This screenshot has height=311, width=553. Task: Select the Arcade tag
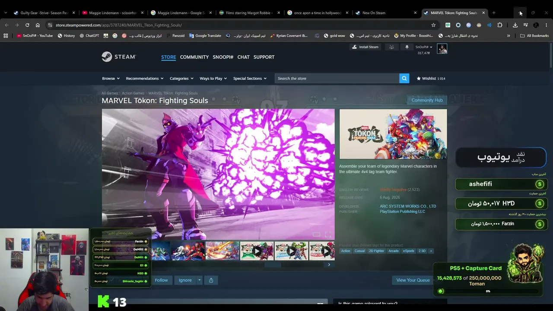click(x=393, y=251)
